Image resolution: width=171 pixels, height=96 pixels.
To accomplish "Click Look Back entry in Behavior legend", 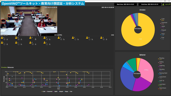I will (x=162, y=85).
